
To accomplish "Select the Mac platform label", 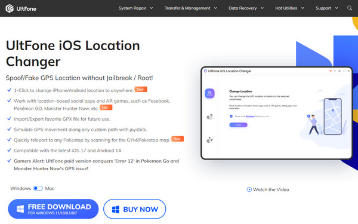I will pyautogui.click(x=50, y=188).
